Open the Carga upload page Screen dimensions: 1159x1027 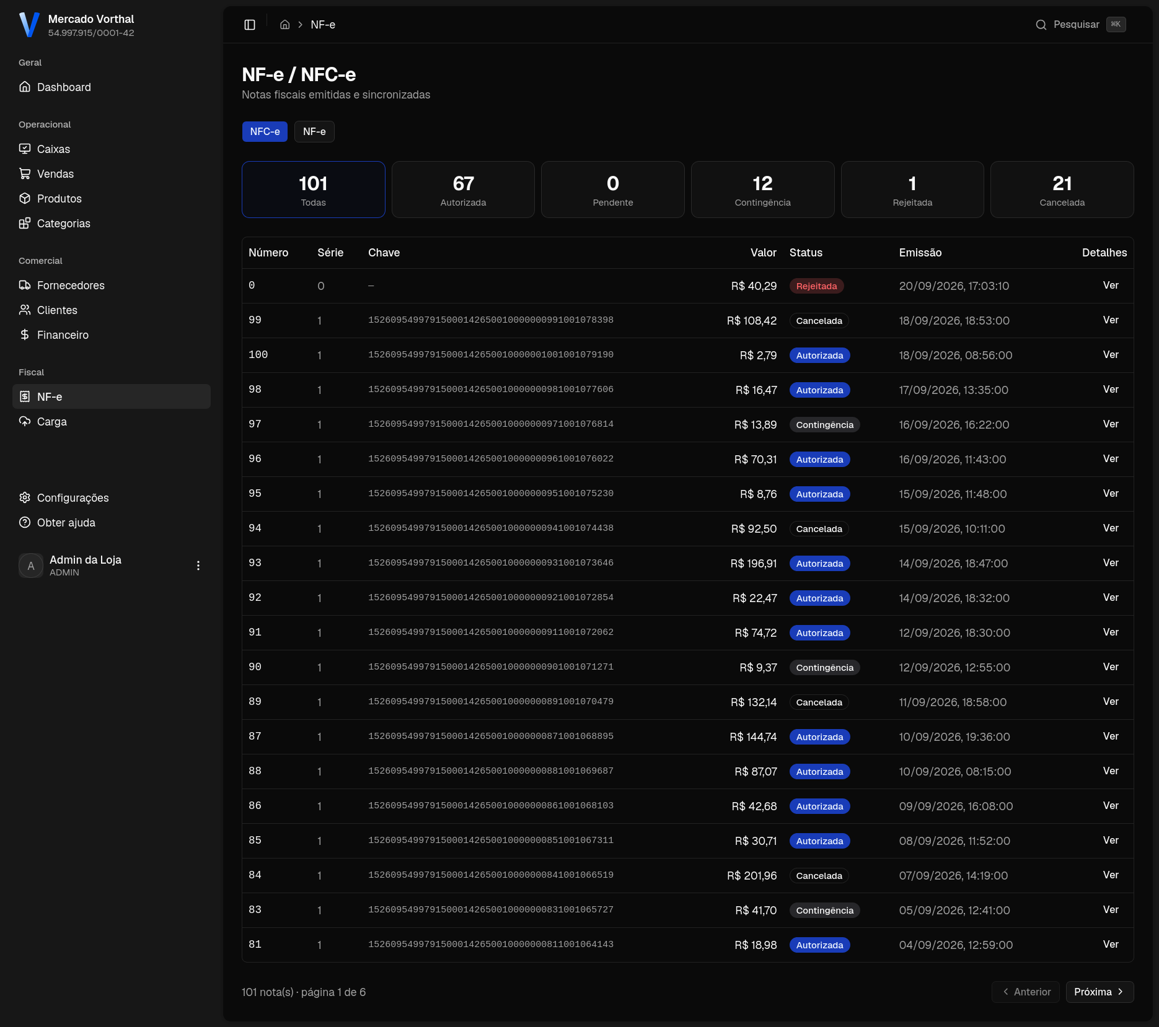coord(112,422)
